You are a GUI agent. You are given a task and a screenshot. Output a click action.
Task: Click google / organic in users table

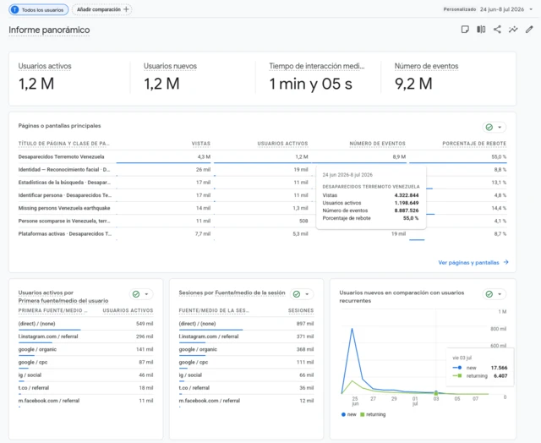pos(37,349)
